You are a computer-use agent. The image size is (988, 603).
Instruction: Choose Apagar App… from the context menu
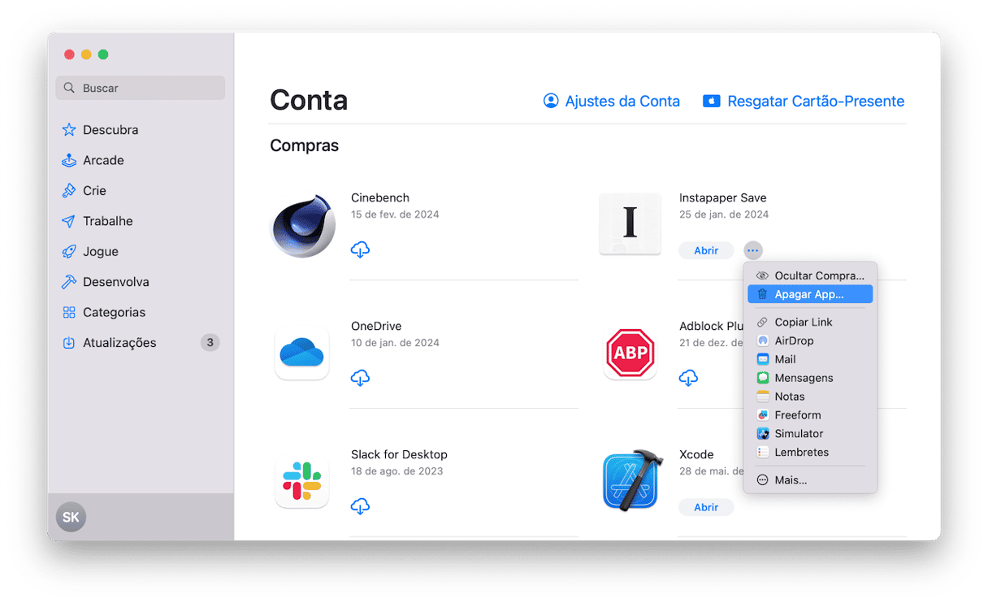[809, 294]
